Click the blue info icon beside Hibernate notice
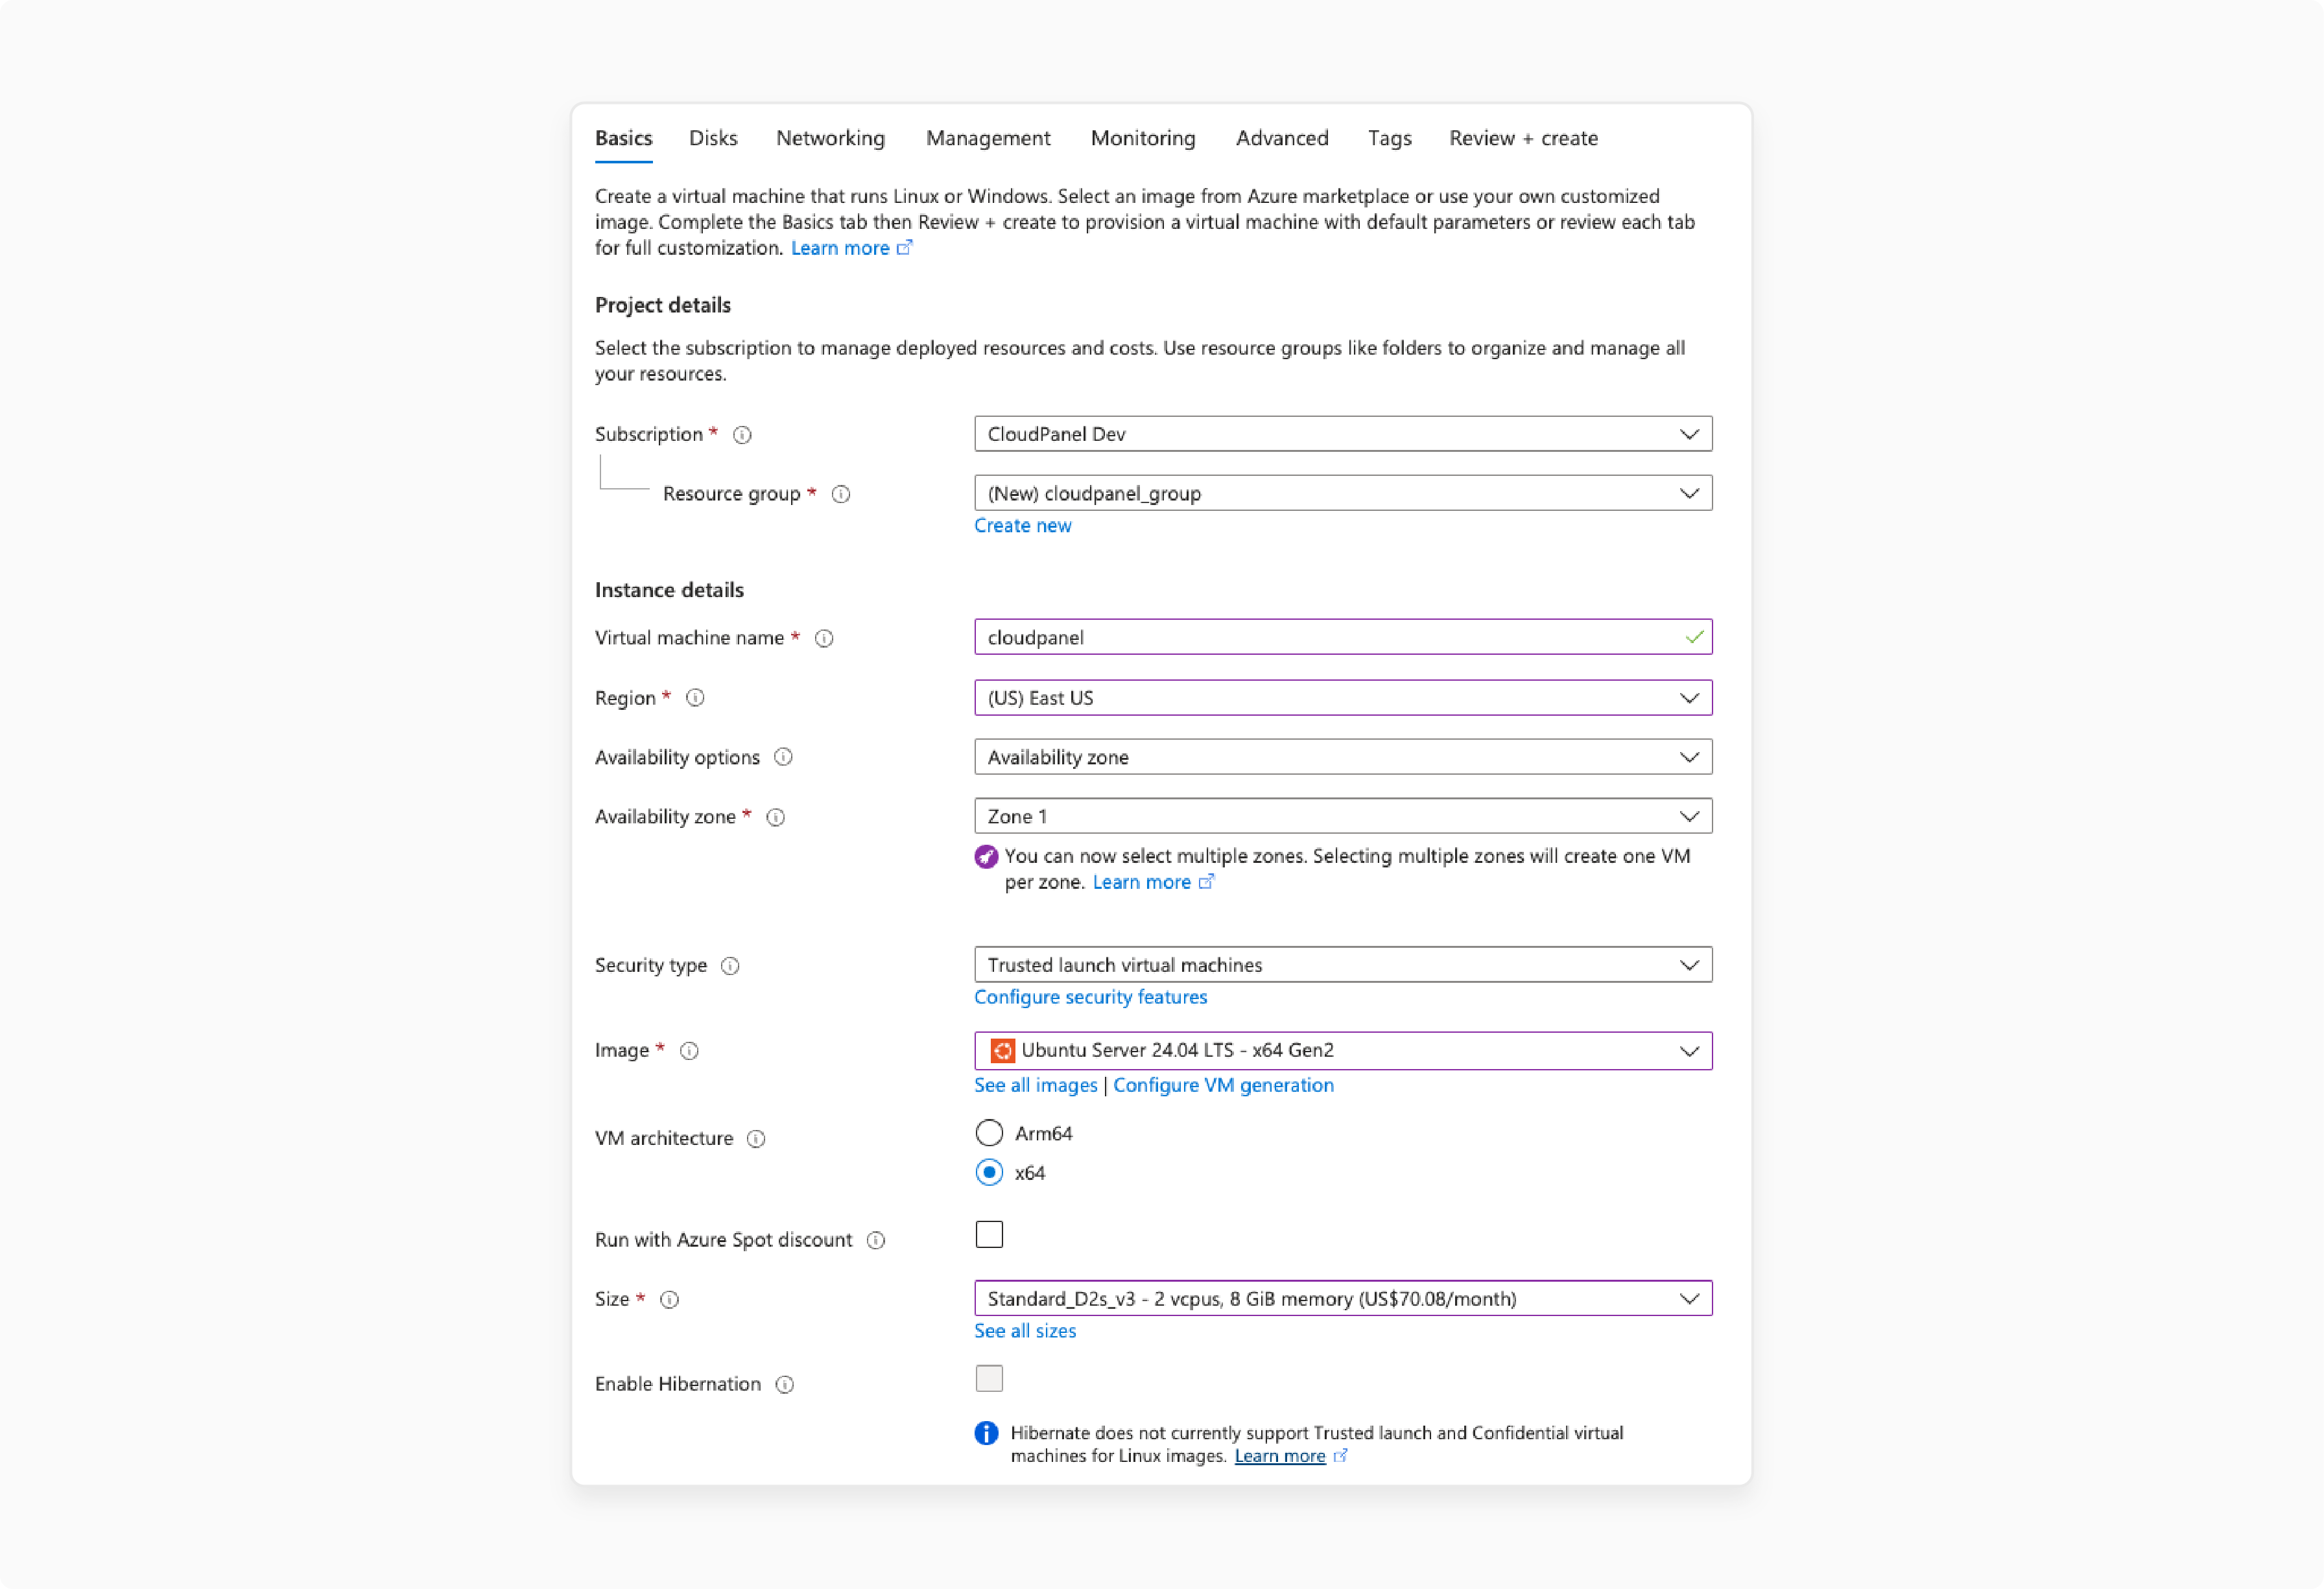Viewport: 2324px width, 1589px height. pos(986,1433)
